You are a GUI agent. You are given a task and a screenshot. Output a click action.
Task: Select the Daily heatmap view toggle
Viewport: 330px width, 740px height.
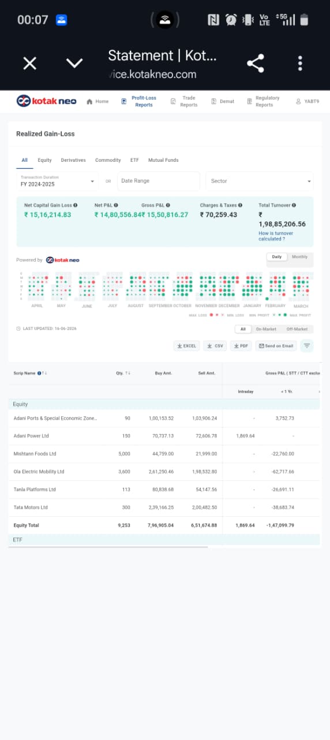click(x=277, y=257)
